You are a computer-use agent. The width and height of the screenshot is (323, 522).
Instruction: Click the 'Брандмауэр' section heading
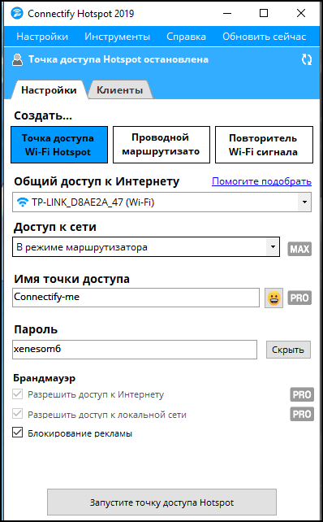pyautogui.click(x=44, y=378)
